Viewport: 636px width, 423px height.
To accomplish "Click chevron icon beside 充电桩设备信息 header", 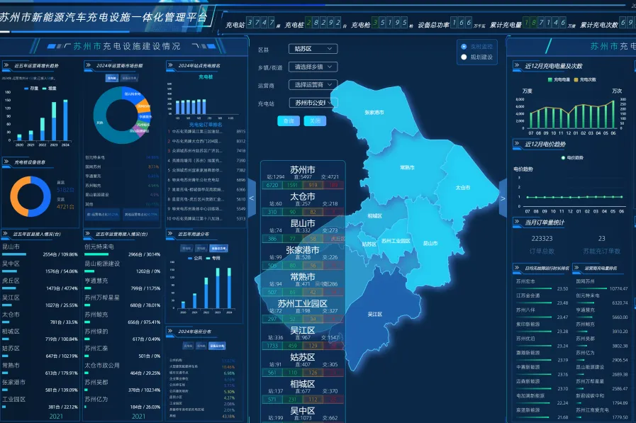I will [7, 162].
